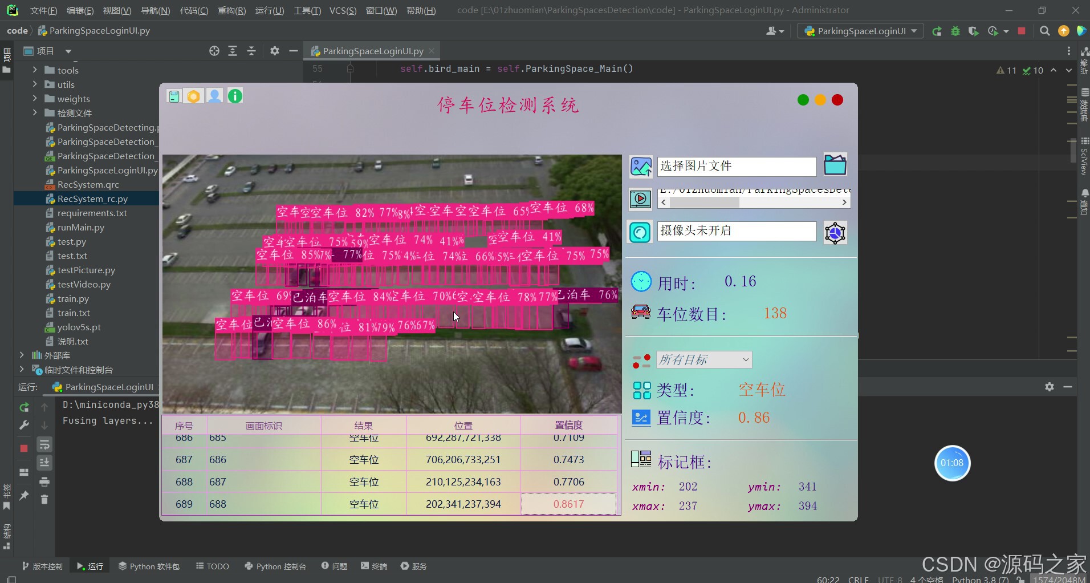Click the camera aperture settings icon
The width and height of the screenshot is (1090, 583).
pos(835,233)
